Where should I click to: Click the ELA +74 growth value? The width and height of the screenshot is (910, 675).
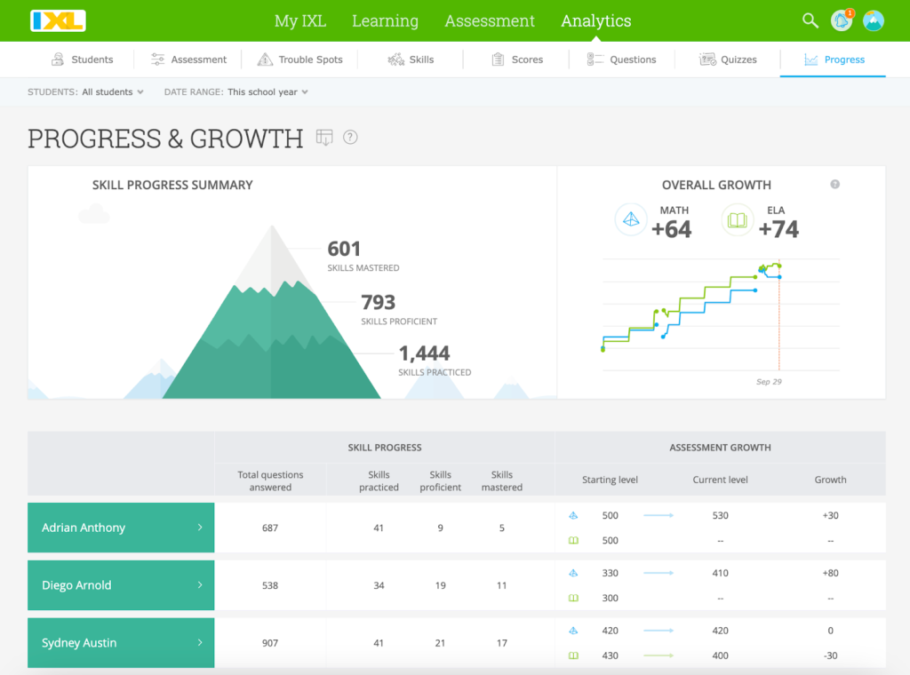point(778,229)
